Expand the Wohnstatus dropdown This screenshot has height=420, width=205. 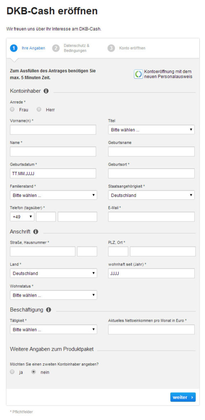coord(54,295)
